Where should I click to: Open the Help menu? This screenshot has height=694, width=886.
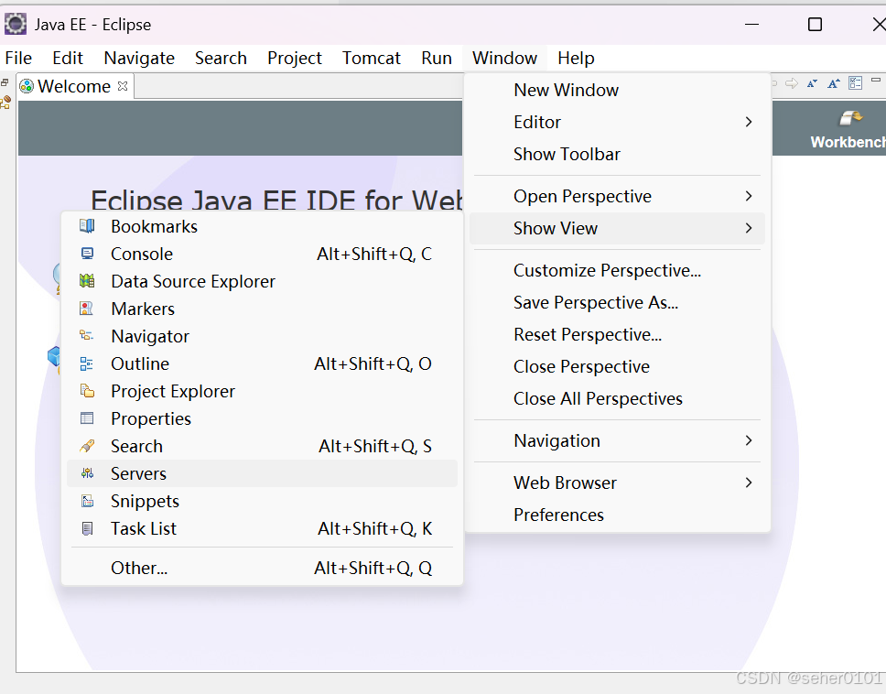pyautogui.click(x=576, y=58)
